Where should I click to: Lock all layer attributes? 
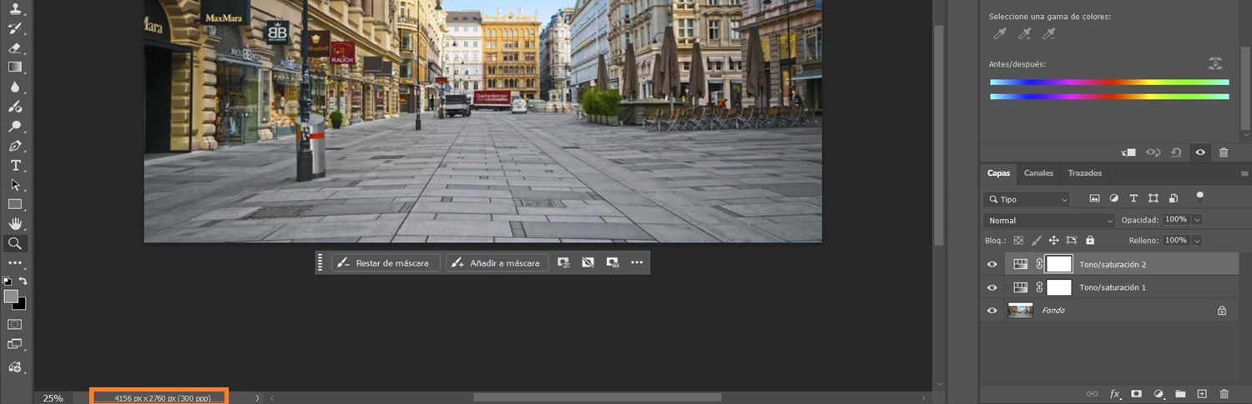(1090, 240)
